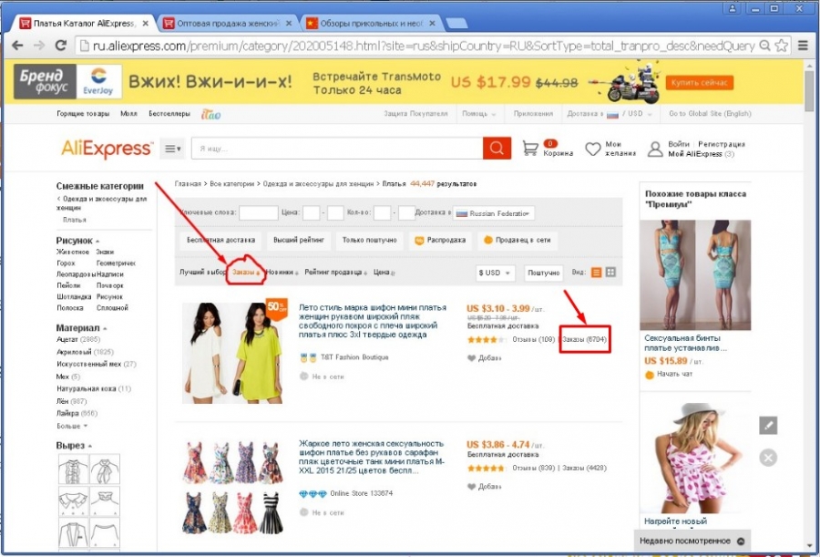
Task: Click the browser forward arrow
Action: pyautogui.click(x=39, y=46)
